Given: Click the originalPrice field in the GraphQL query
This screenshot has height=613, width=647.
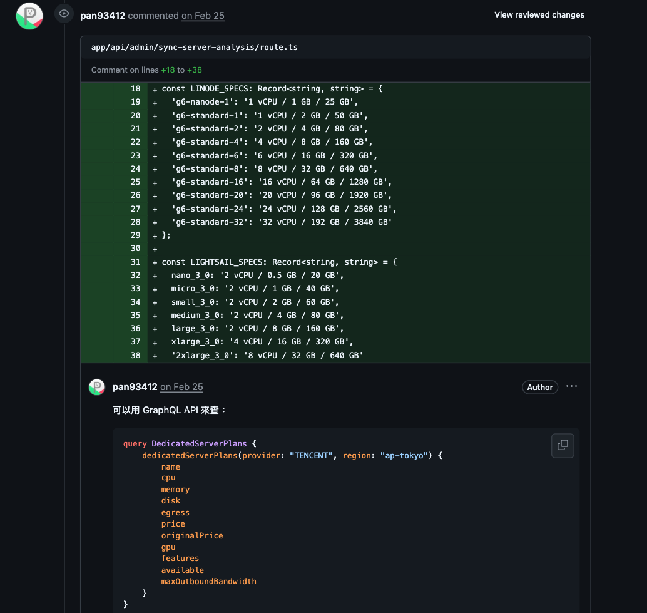Looking at the screenshot, I should 192,535.
